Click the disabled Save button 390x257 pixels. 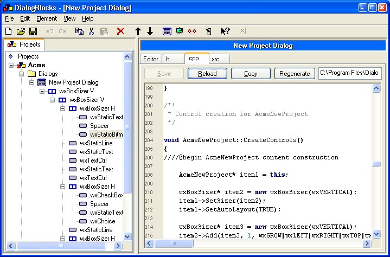click(x=164, y=74)
